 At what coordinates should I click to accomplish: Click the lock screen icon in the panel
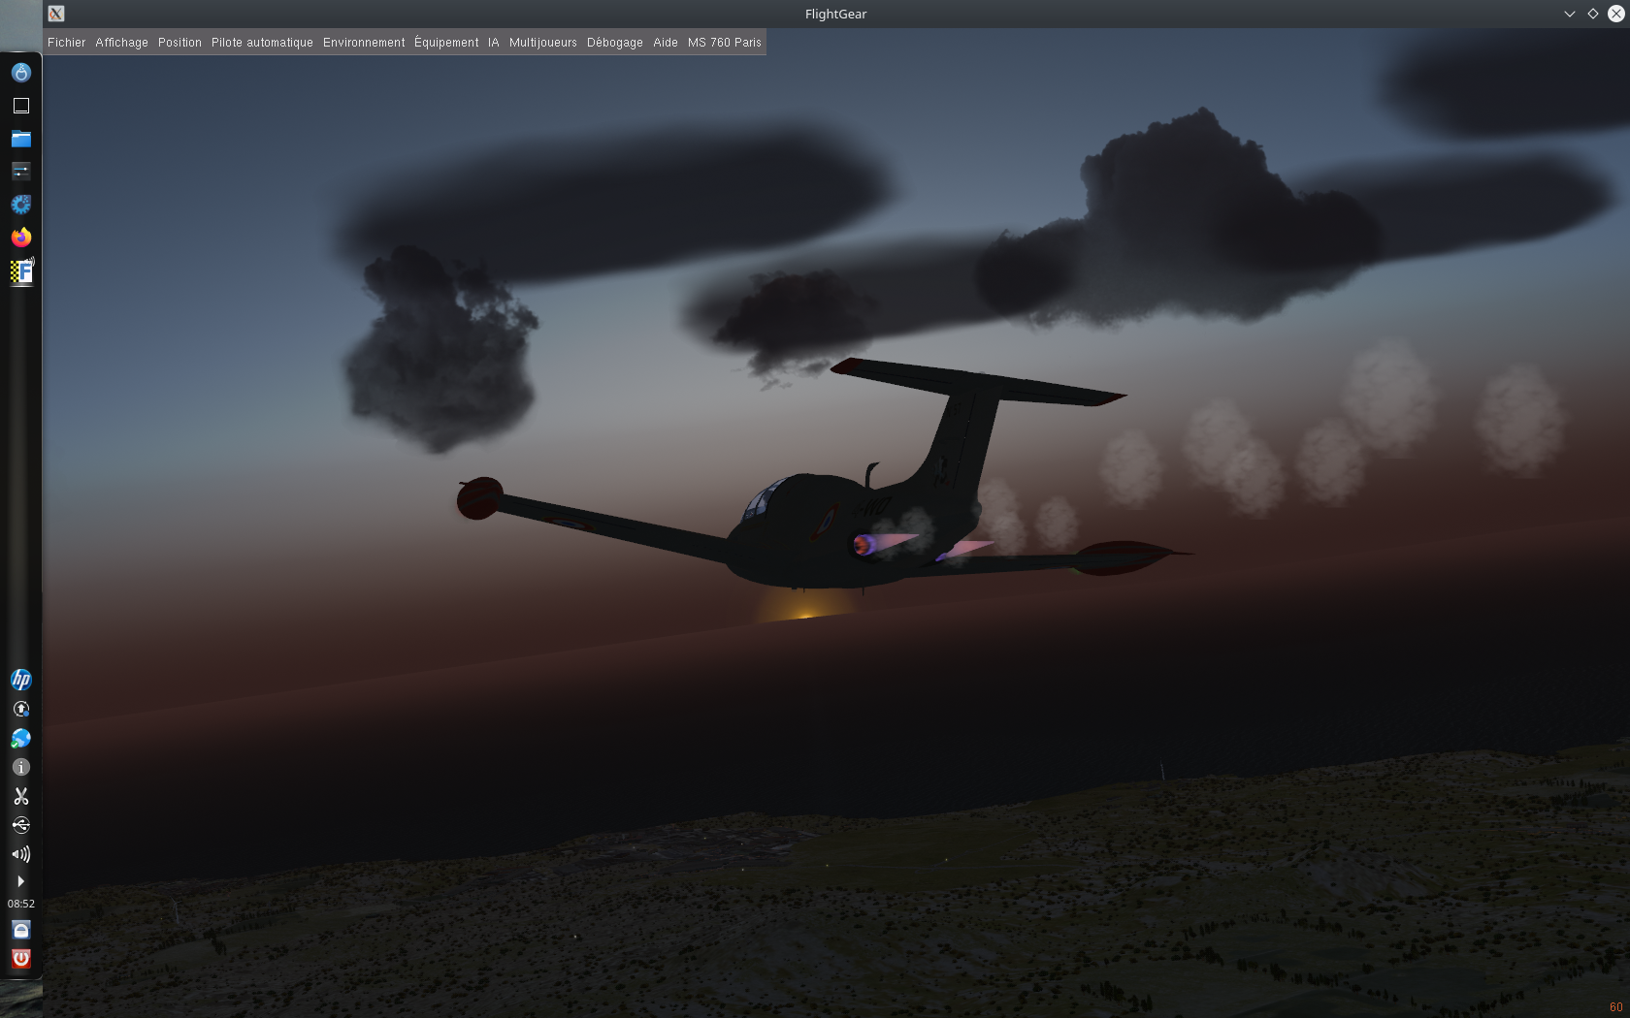[21, 930]
